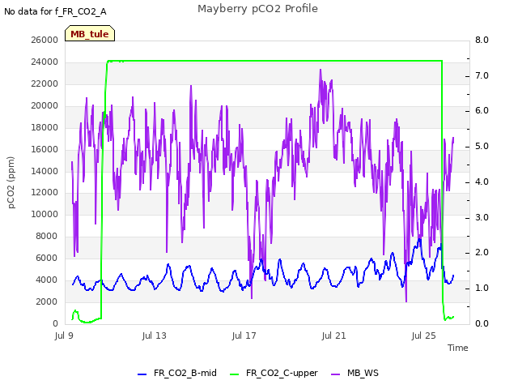Click the 'No data for f_FR_CO2_A' message

pyautogui.click(x=55, y=11)
